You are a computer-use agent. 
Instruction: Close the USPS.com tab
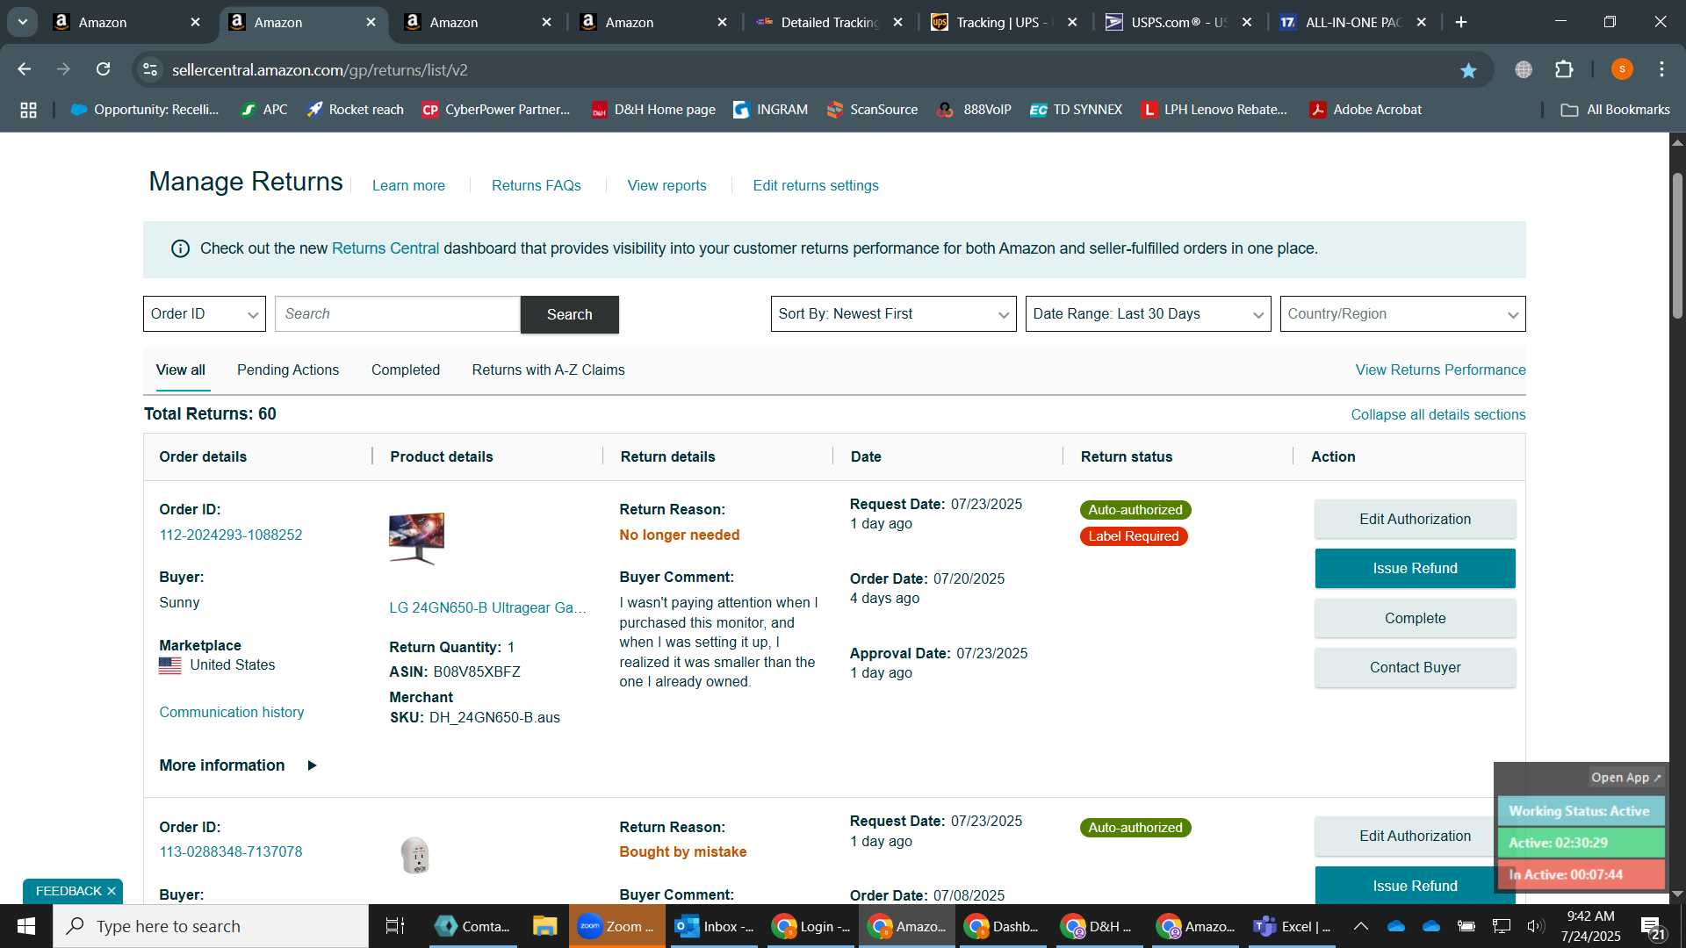(1247, 22)
